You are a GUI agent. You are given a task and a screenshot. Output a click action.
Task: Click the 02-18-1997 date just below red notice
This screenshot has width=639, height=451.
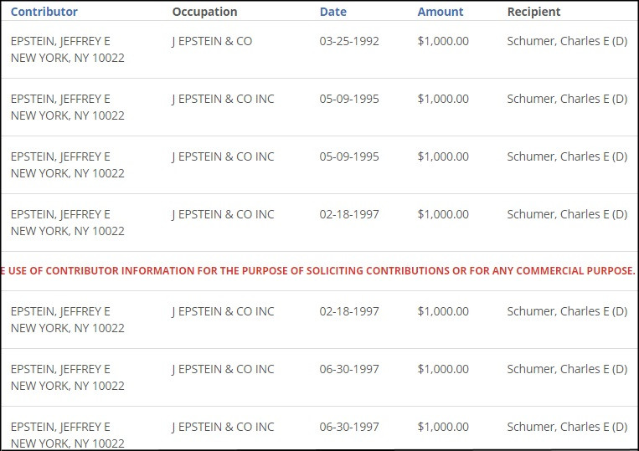pos(349,311)
